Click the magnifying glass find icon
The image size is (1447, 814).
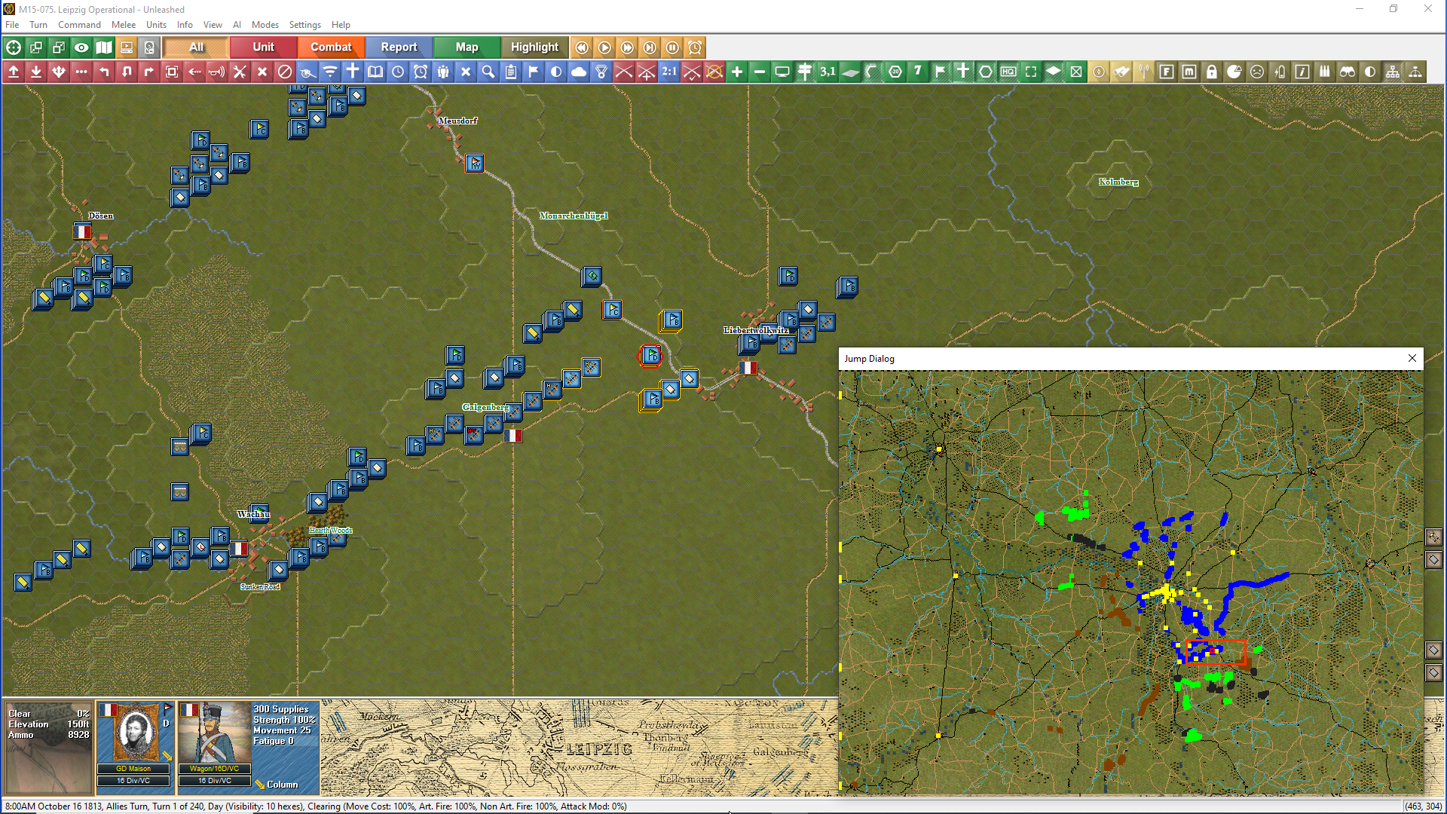click(x=488, y=72)
